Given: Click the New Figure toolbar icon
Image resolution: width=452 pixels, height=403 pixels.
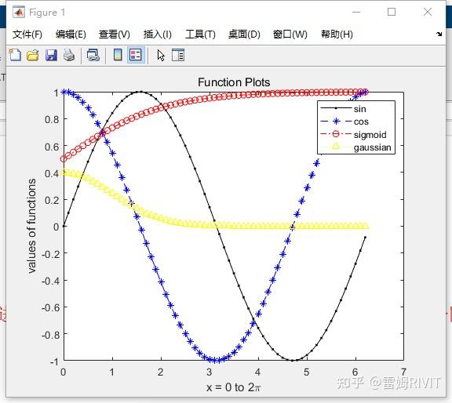Looking at the screenshot, I should 15,55.
